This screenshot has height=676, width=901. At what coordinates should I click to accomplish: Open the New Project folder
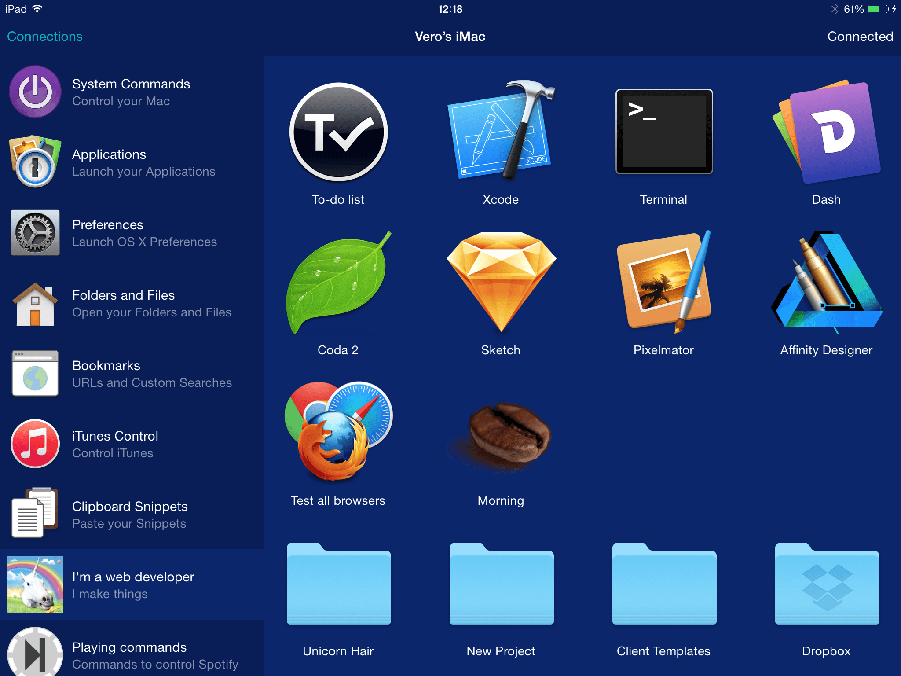(501, 584)
